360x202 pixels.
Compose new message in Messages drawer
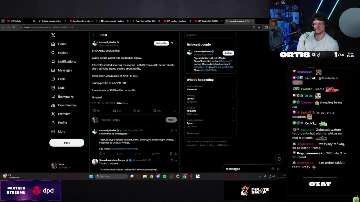pyautogui.click(x=273, y=169)
